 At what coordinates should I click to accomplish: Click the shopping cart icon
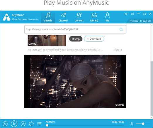(x=126, y=14)
